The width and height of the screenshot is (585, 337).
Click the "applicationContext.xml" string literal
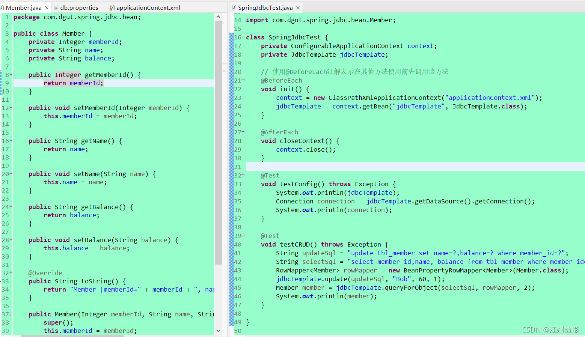(490, 98)
